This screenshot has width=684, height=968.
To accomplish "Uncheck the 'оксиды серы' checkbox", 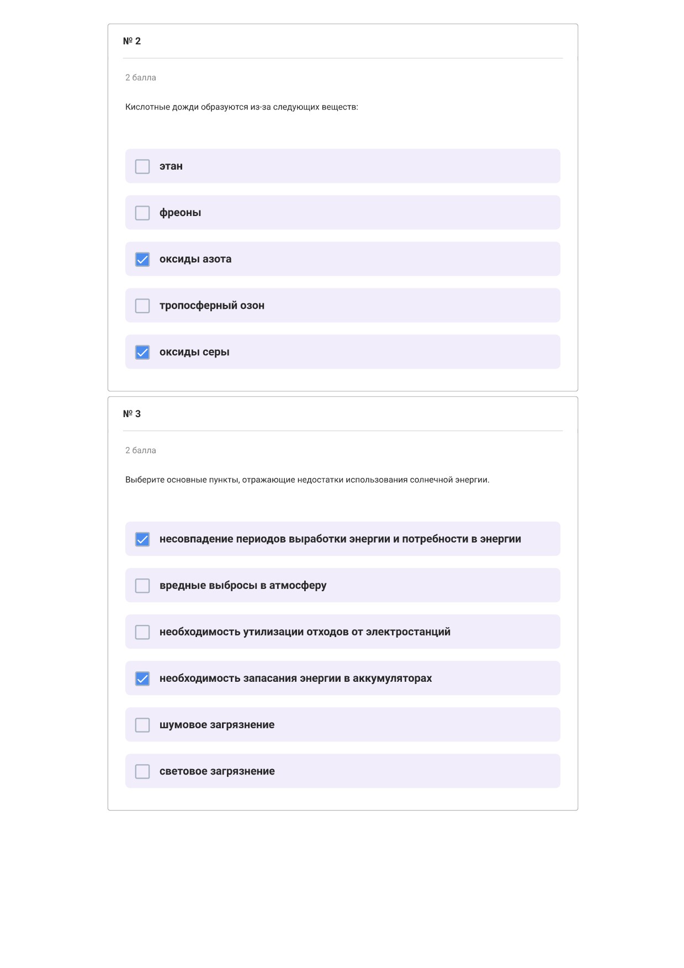I will 142,352.
